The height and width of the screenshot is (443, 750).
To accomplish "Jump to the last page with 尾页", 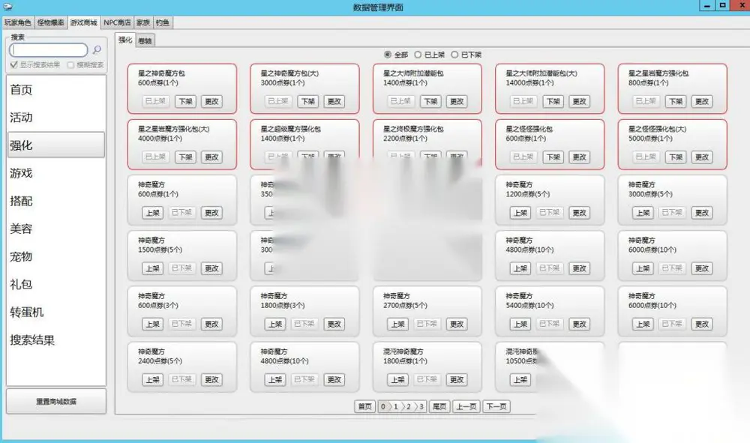I will [439, 407].
